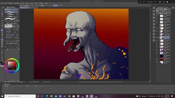The image size is (175, 98).
Task: Show hidden Layer 5
Action: pyautogui.click(x=157, y=56)
